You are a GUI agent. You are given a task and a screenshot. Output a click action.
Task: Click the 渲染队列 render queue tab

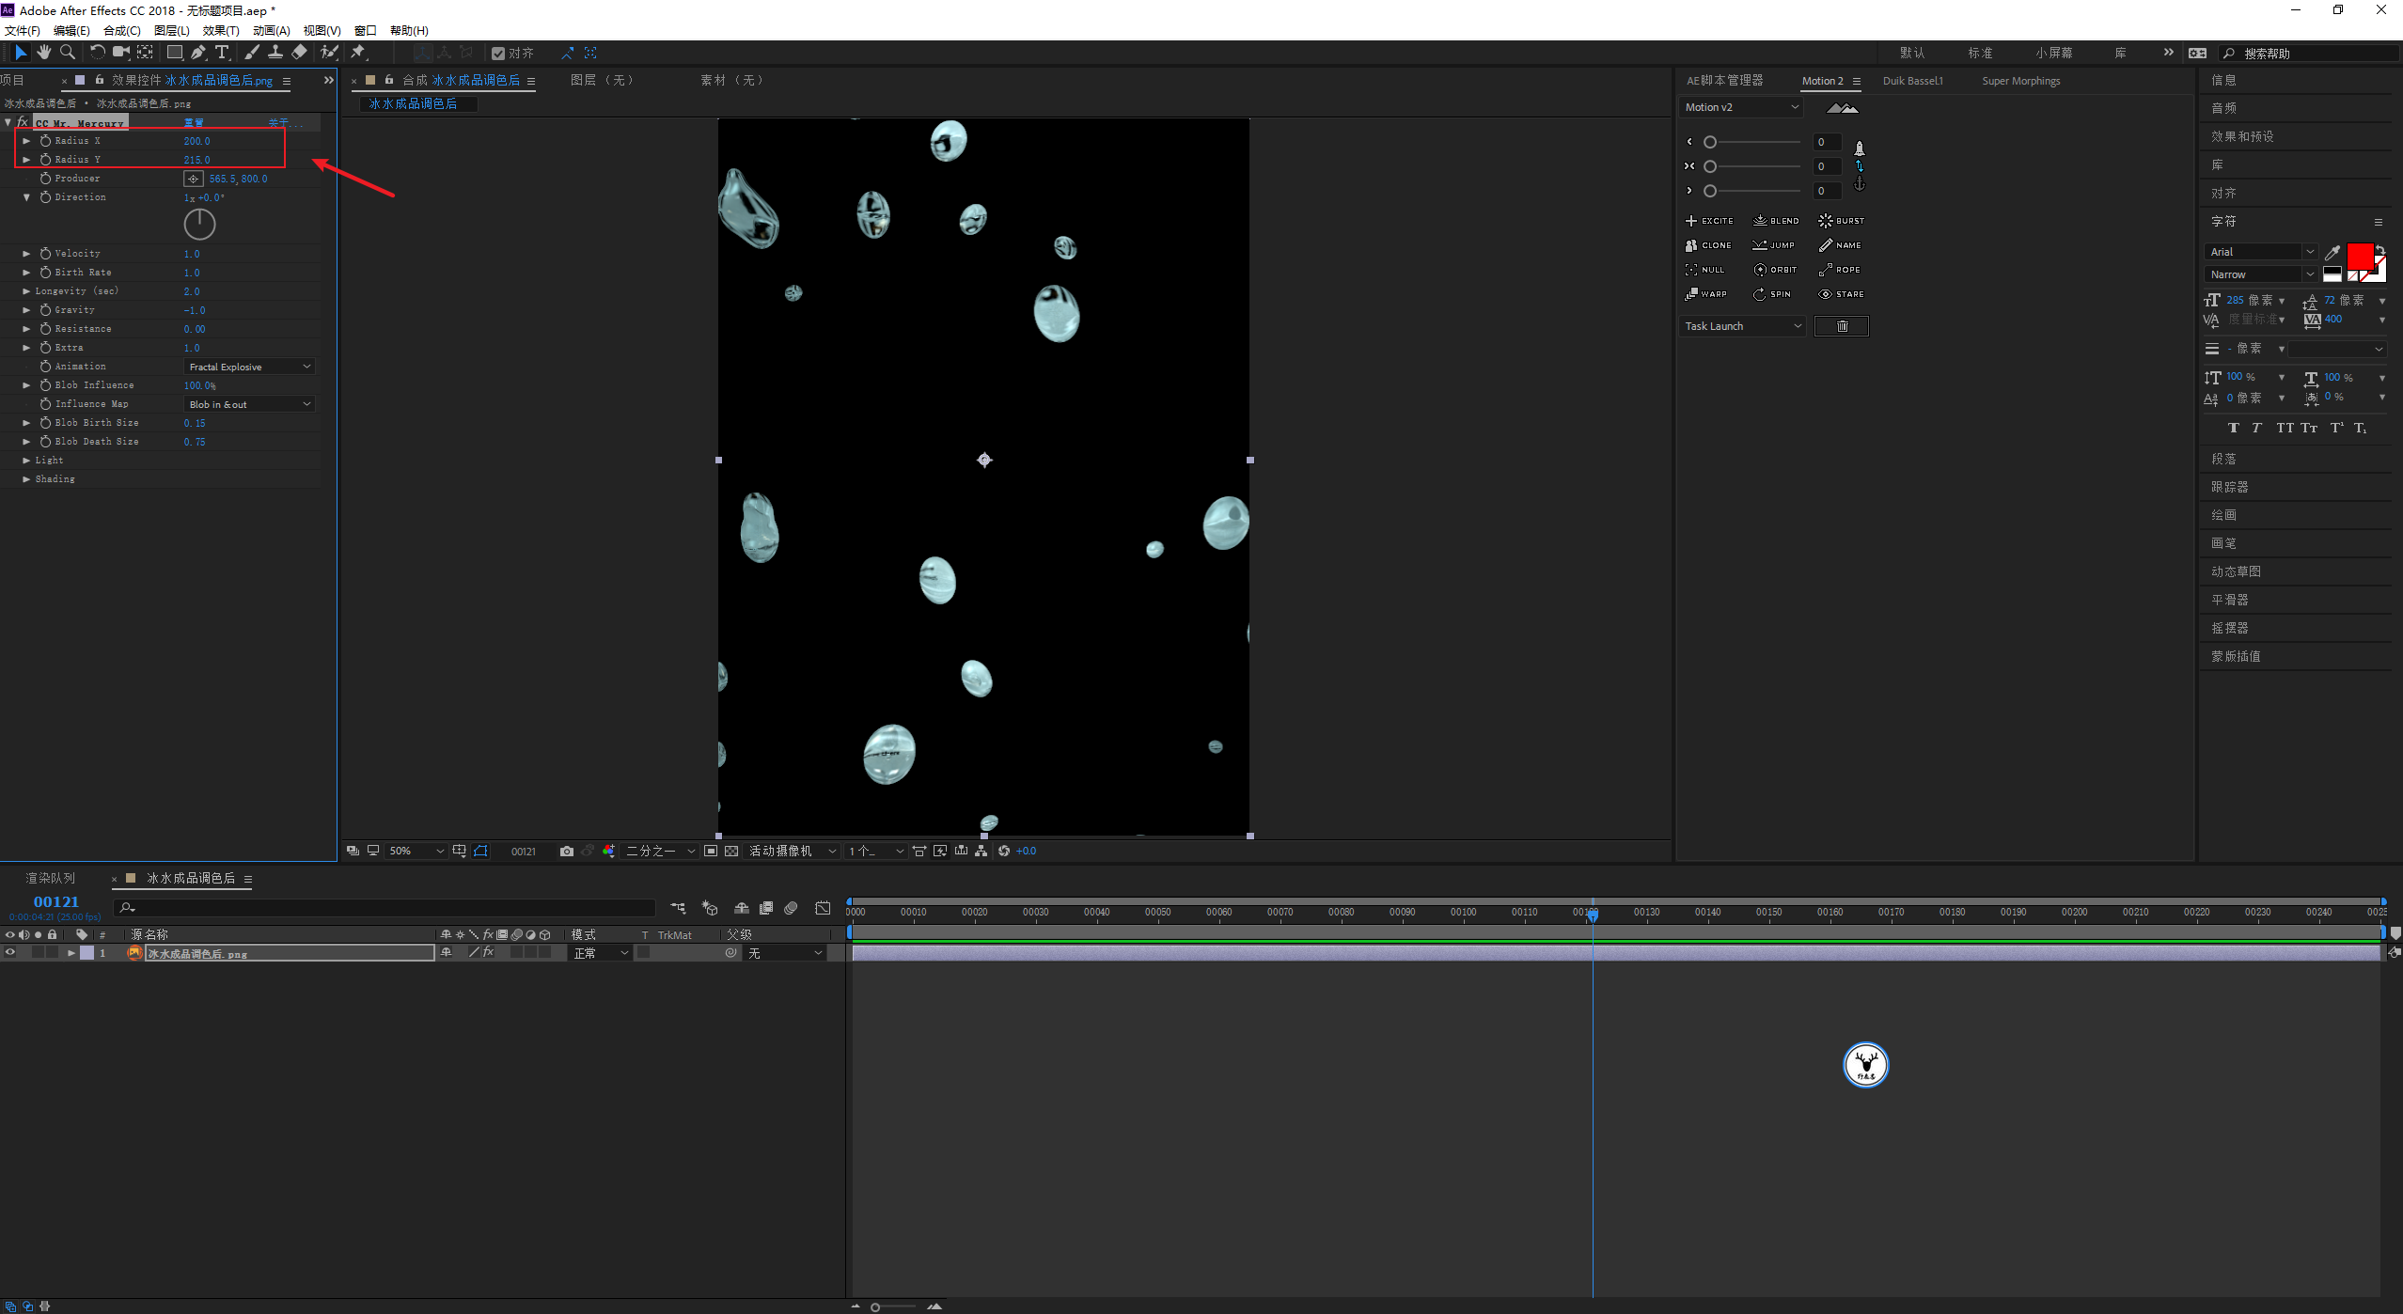click(x=51, y=878)
